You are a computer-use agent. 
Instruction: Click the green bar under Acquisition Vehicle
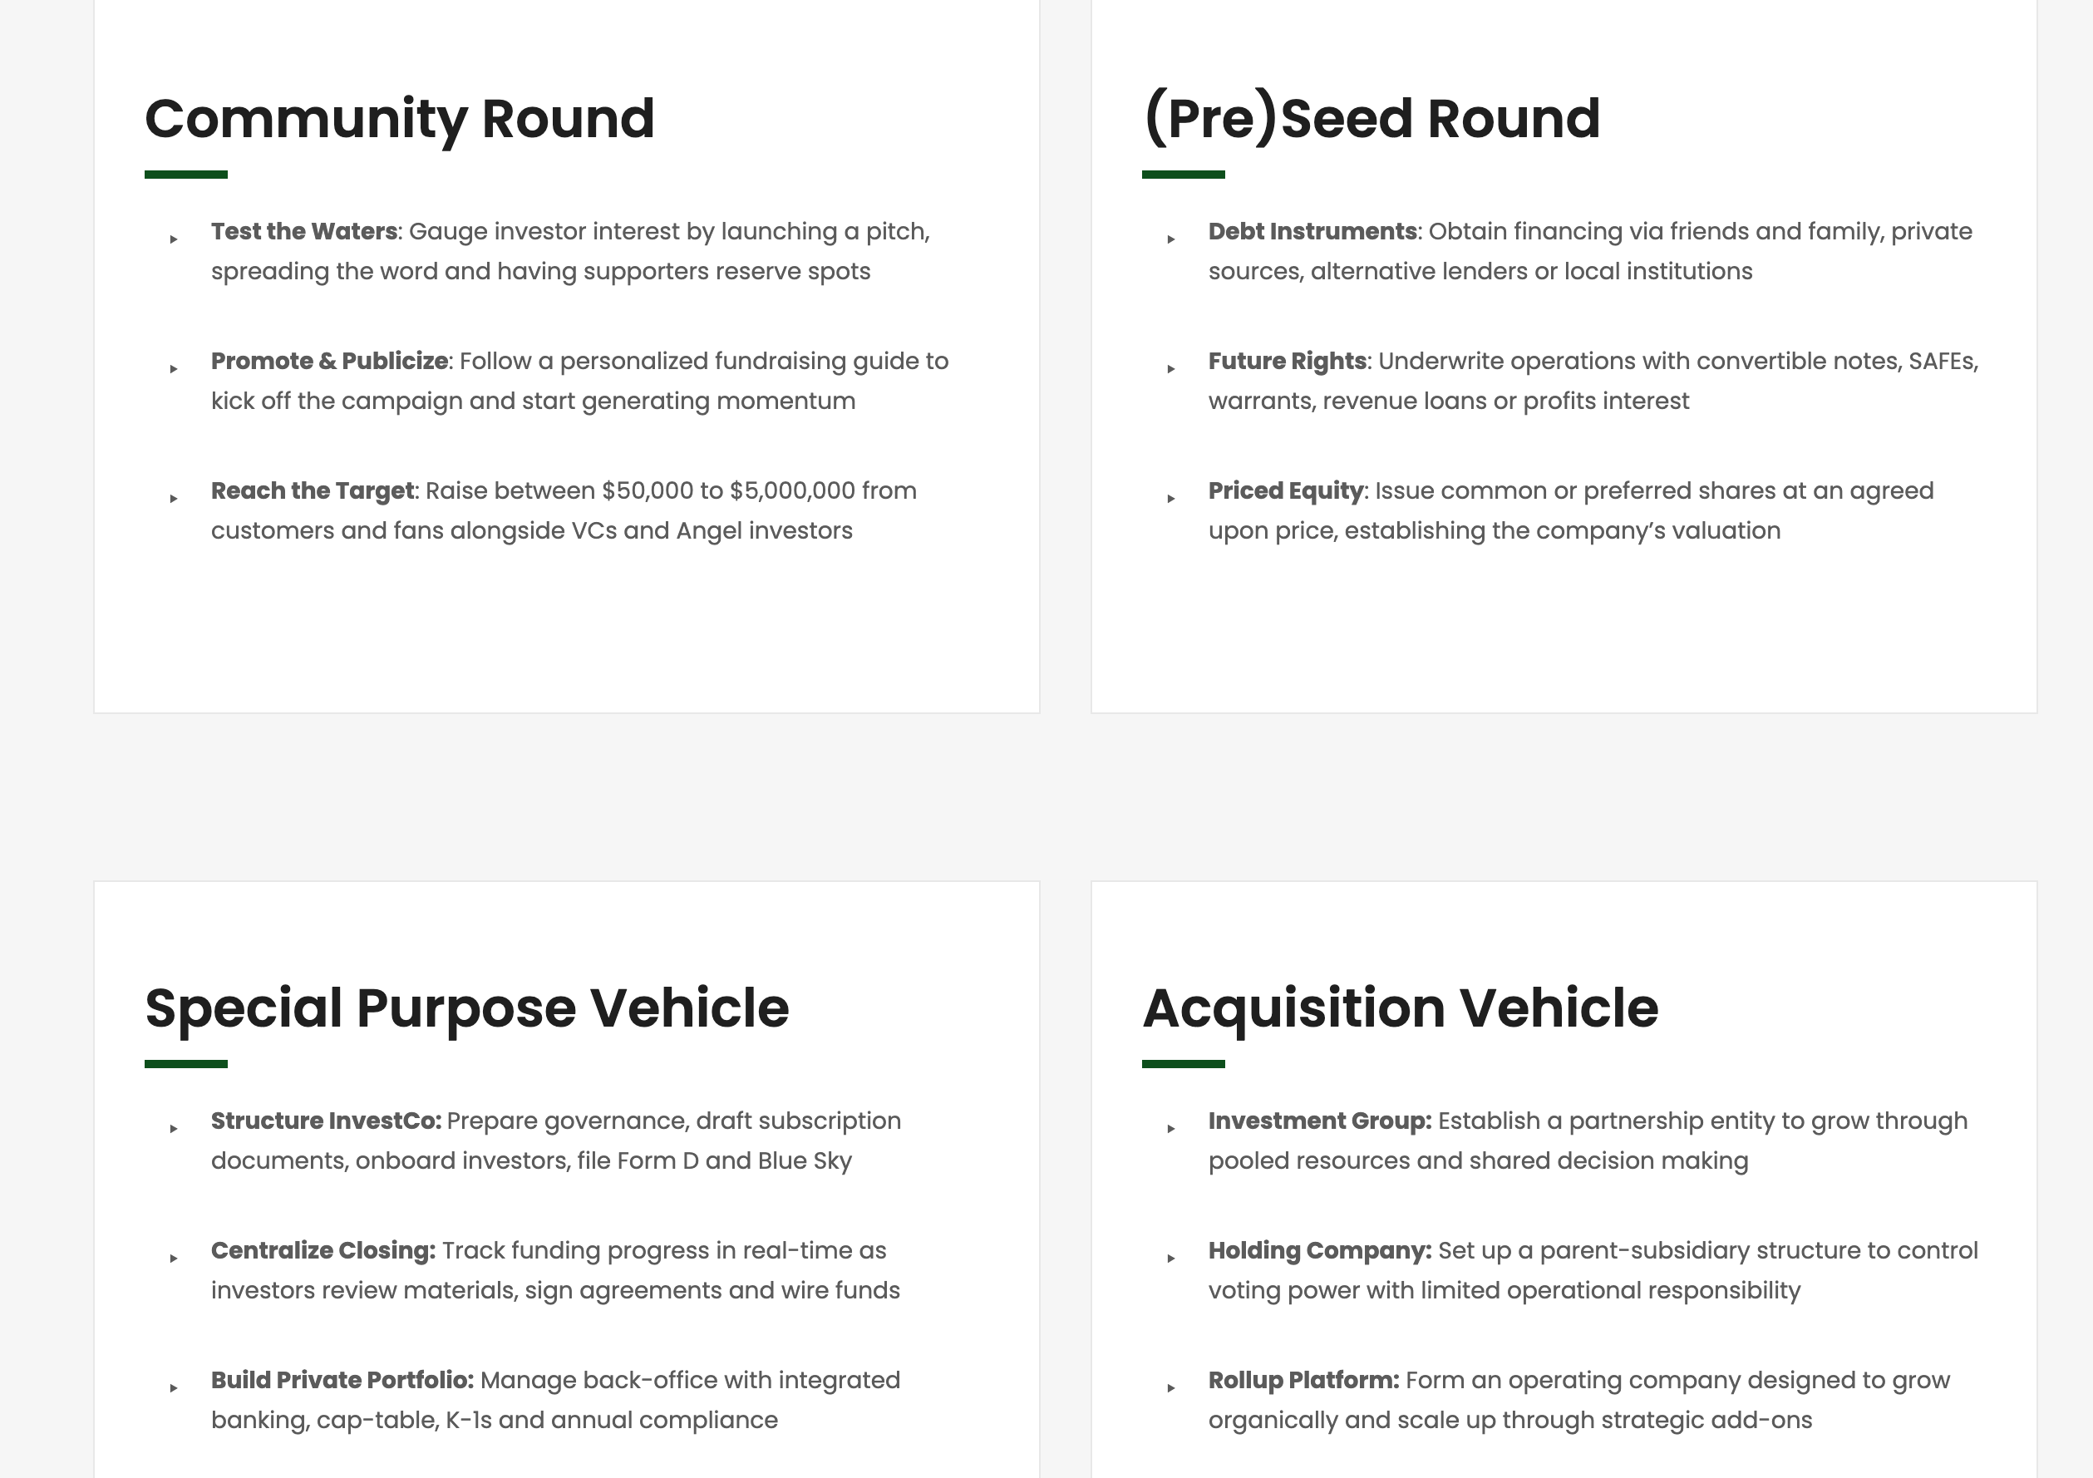1184,1063
